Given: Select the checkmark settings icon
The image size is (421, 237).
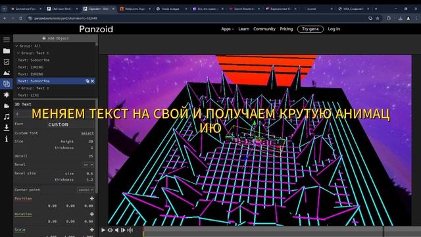Looking at the screenshot, I should [7, 62].
